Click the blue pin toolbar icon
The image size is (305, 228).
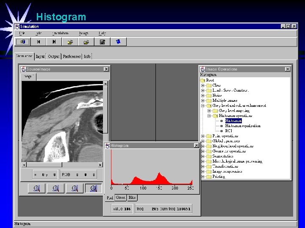118,41
